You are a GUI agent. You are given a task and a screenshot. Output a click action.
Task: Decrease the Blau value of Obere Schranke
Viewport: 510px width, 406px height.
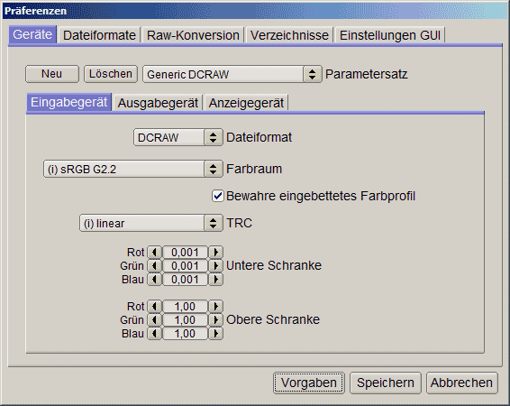[154, 334]
